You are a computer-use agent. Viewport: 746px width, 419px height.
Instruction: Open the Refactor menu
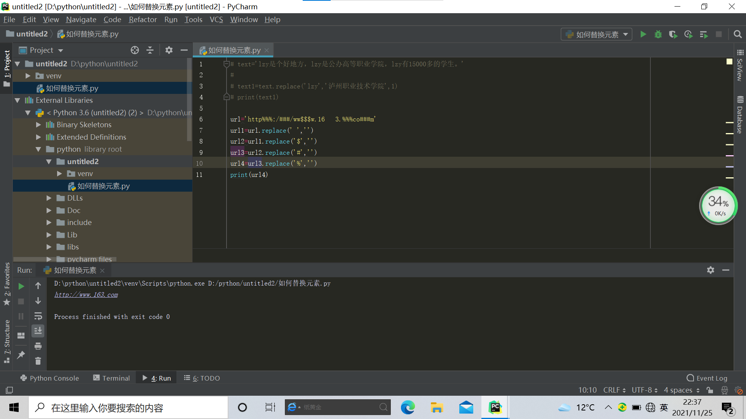tap(143, 19)
